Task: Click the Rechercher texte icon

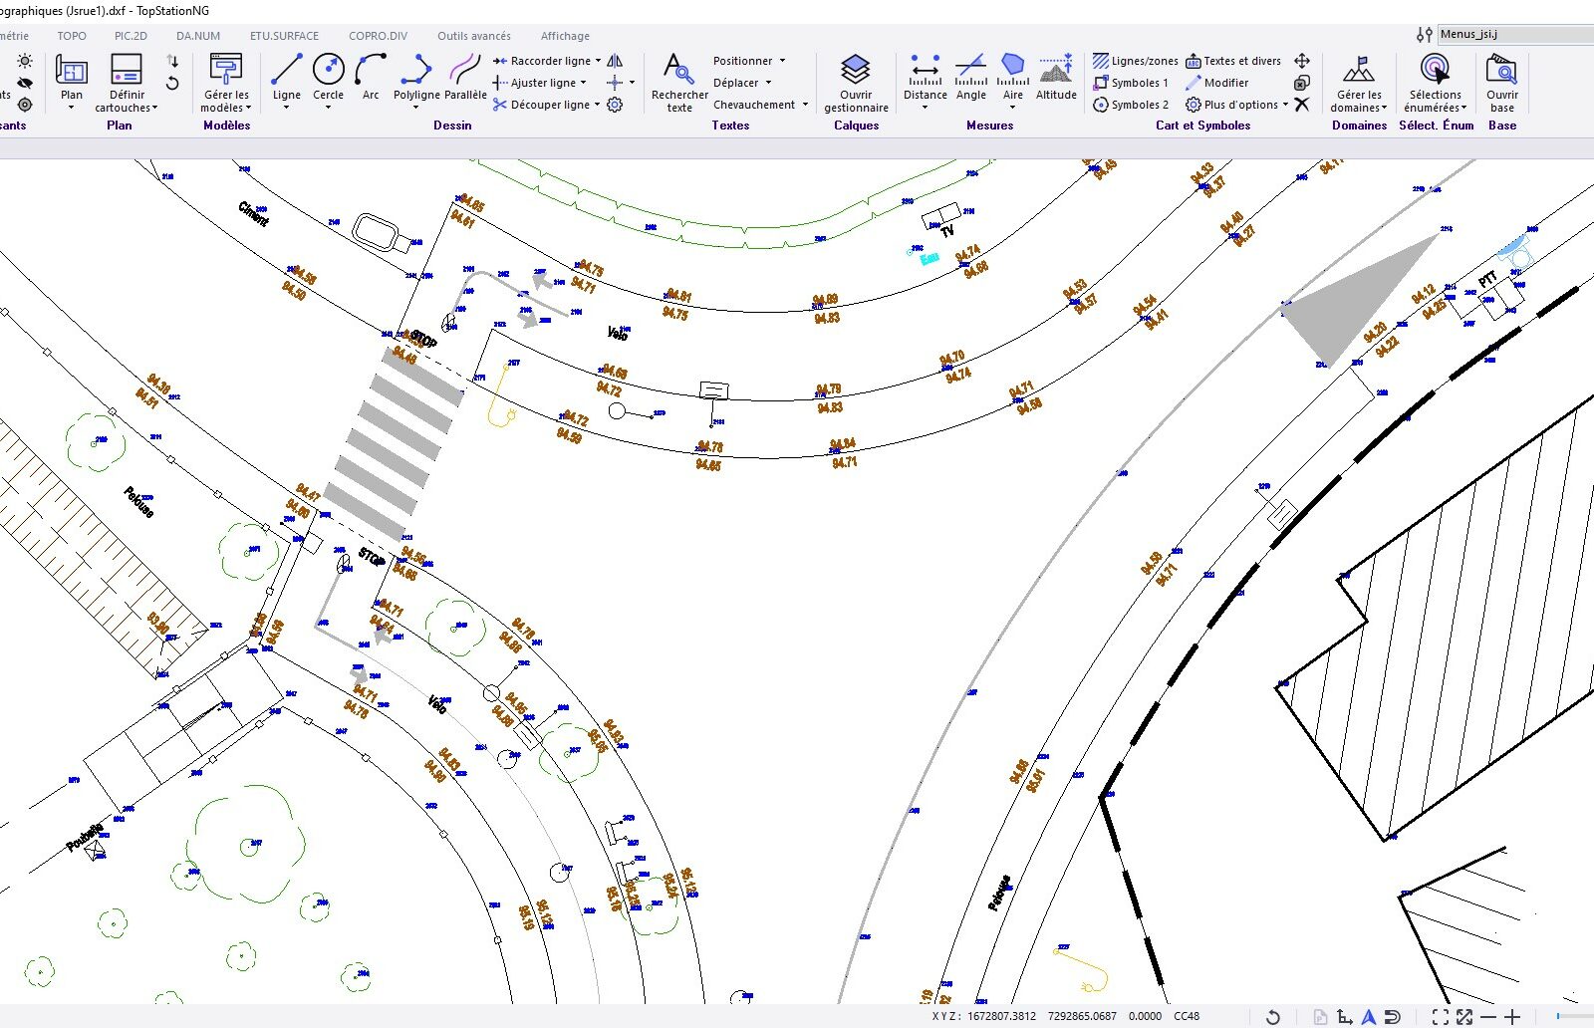Action: (678, 69)
